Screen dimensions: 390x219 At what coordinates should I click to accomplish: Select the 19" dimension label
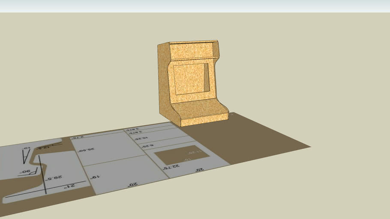click(95, 177)
